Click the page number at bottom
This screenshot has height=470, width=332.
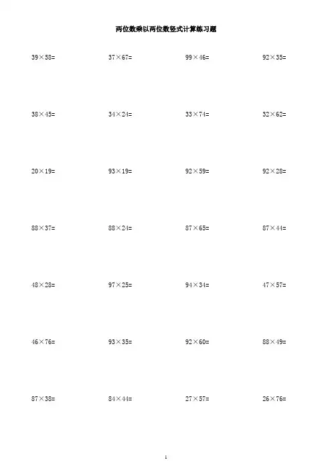pos(166,457)
